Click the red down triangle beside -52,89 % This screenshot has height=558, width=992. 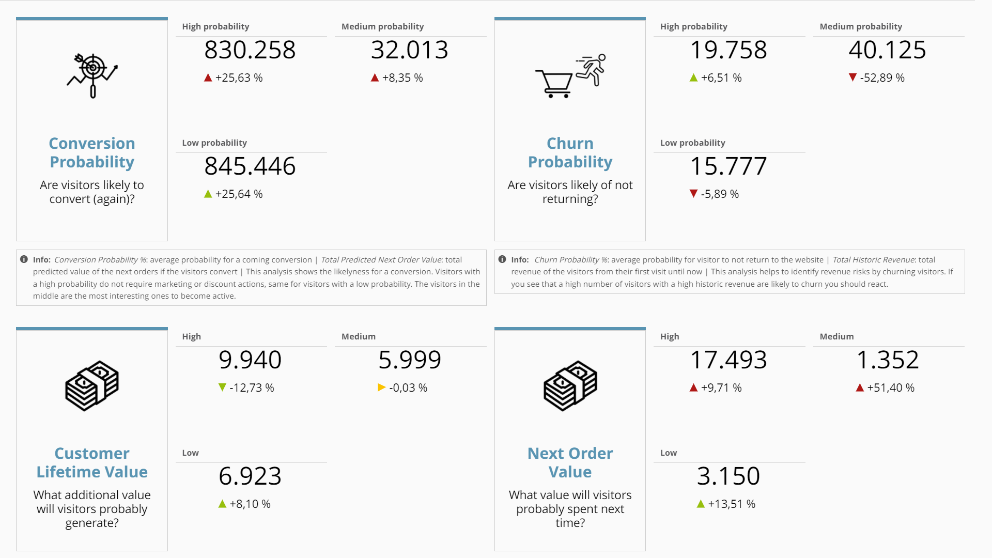tap(851, 78)
